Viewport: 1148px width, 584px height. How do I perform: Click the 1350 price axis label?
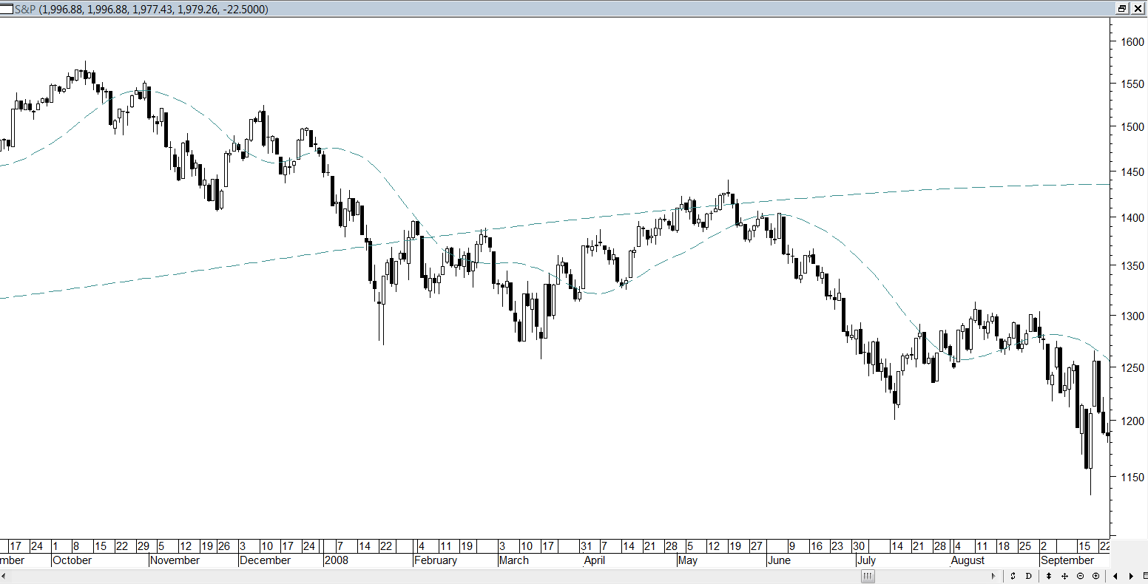coord(1132,266)
